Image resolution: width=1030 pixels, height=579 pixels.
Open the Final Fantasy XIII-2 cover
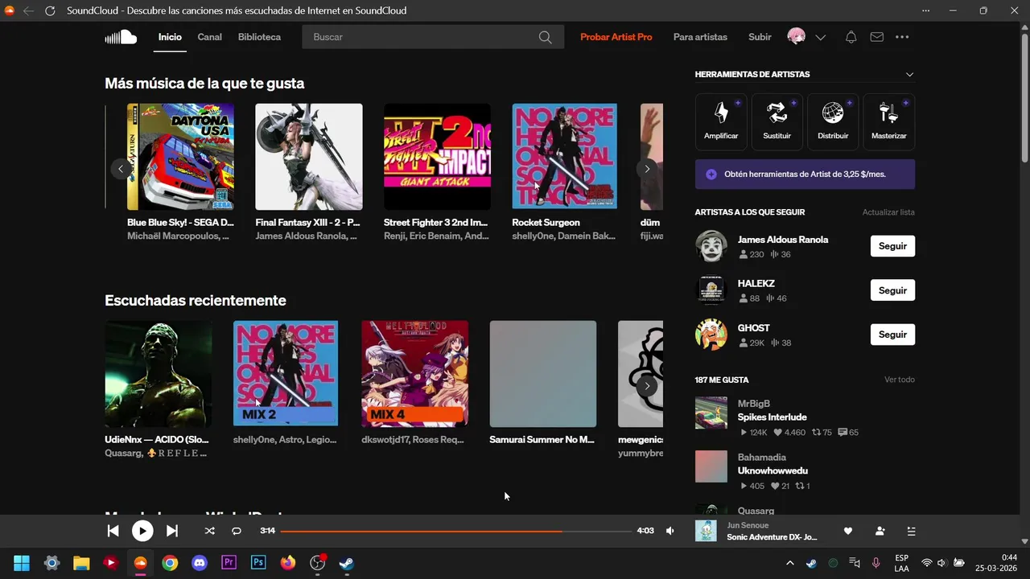309,157
